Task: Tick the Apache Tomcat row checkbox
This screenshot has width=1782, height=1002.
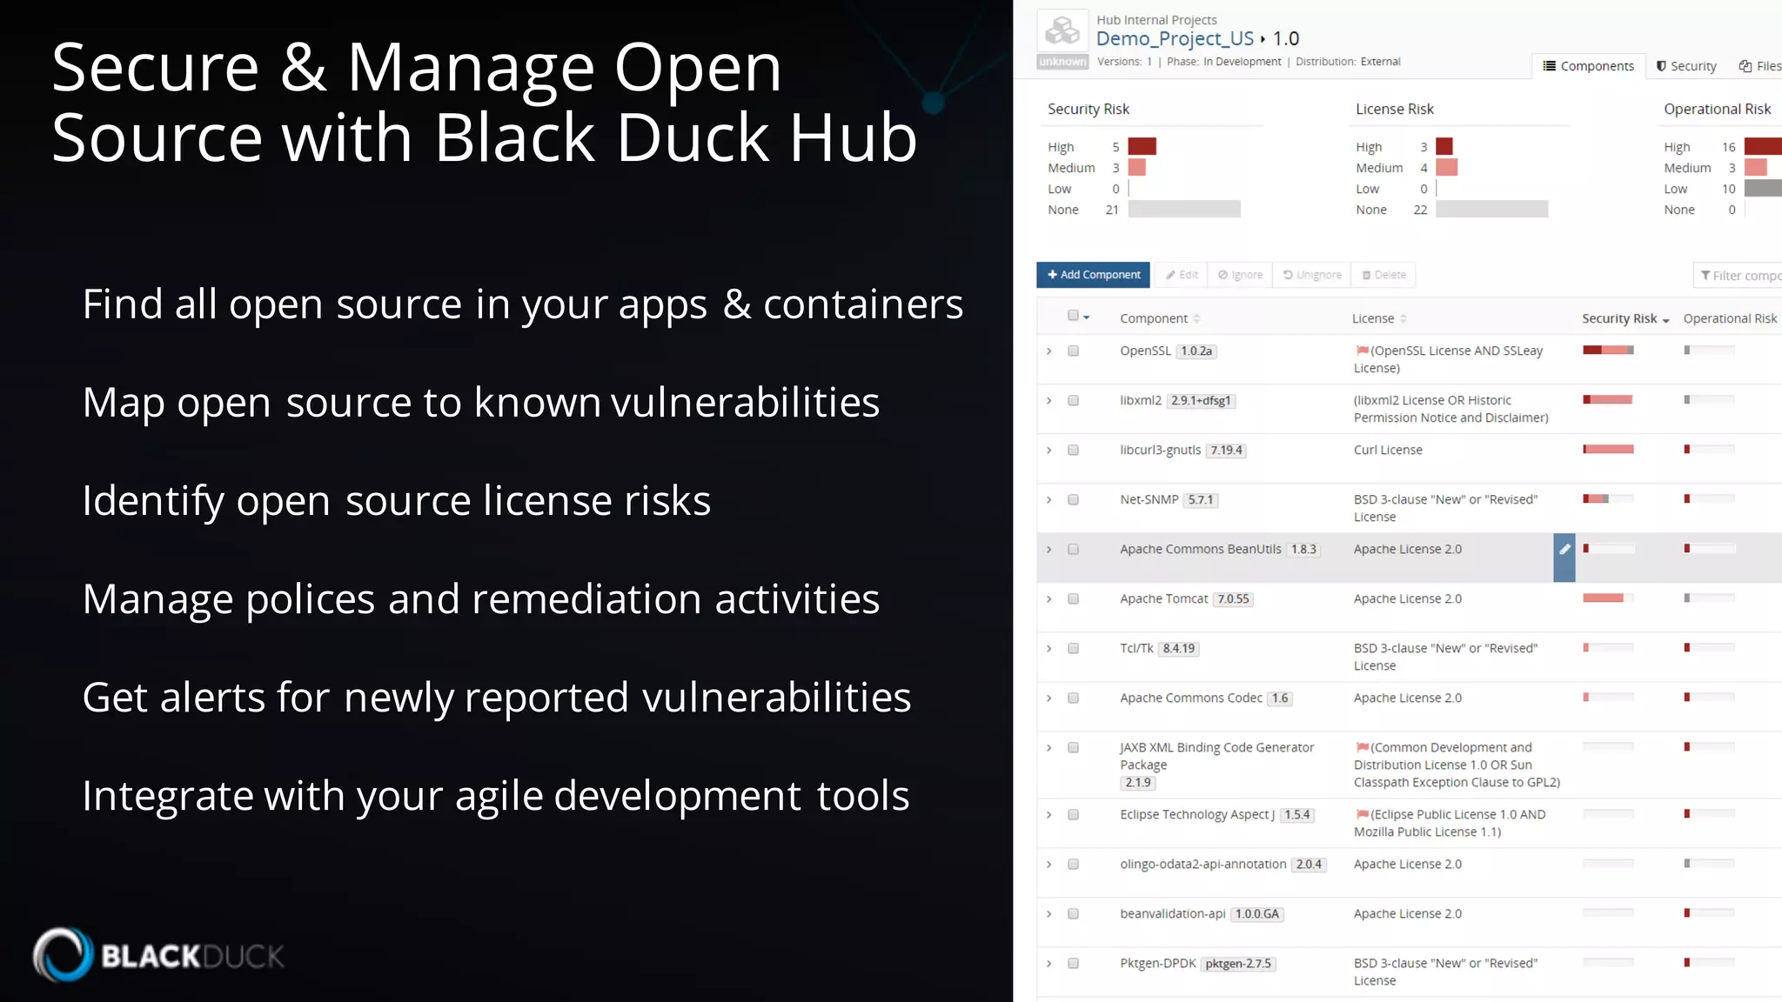Action: click(1073, 599)
